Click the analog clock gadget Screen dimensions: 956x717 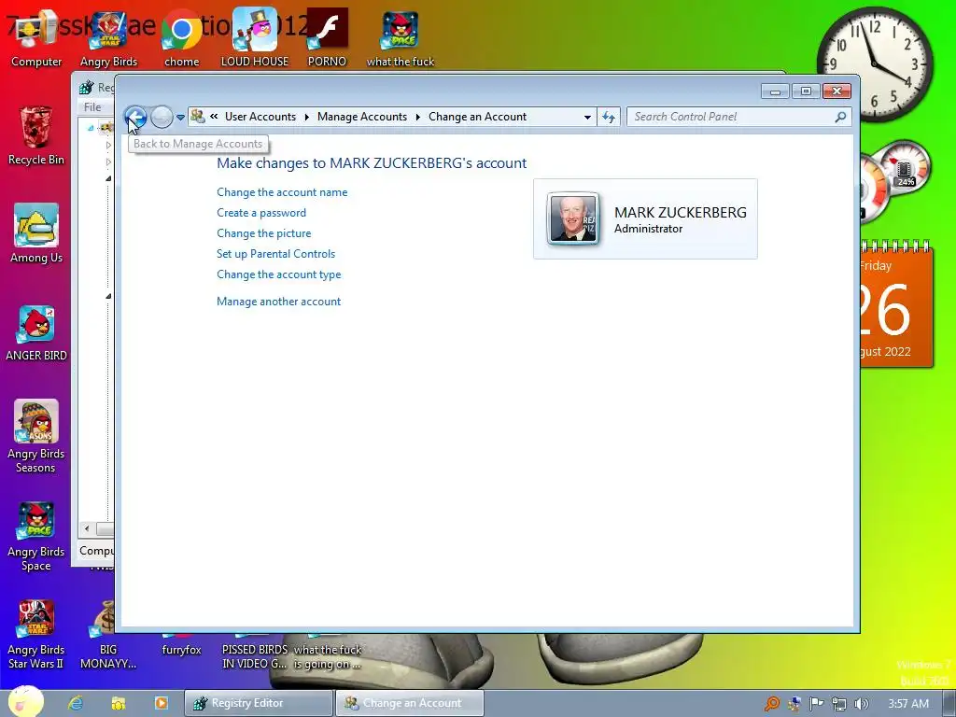[875, 64]
